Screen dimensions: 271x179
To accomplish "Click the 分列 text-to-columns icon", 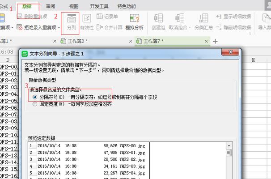I will 72,18.
